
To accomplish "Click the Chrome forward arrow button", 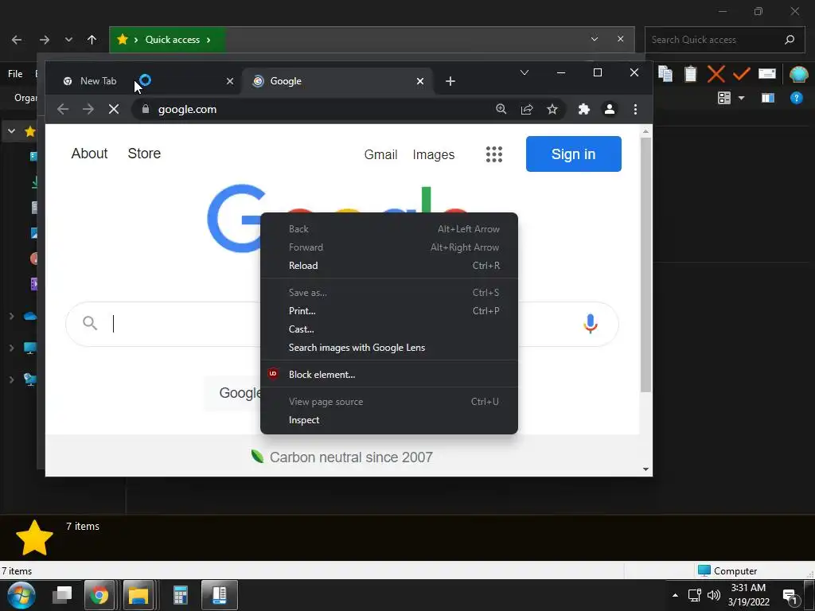I will point(88,109).
